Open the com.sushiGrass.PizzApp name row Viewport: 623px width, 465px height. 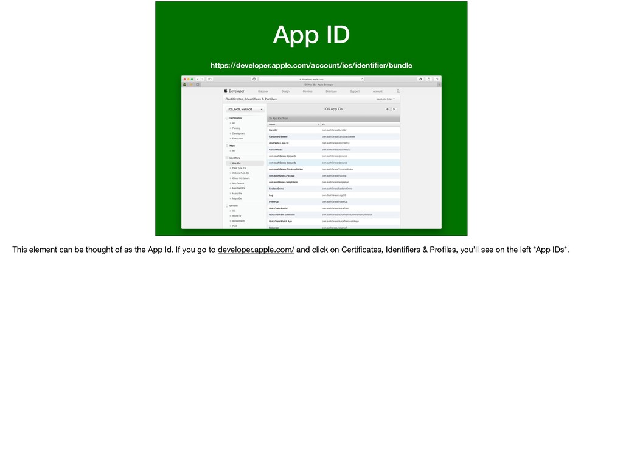point(334,176)
